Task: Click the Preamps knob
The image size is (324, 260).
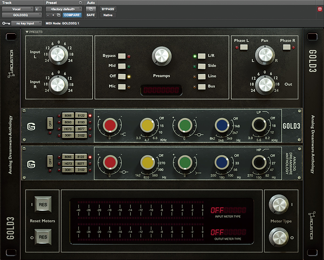Action: (162, 56)
